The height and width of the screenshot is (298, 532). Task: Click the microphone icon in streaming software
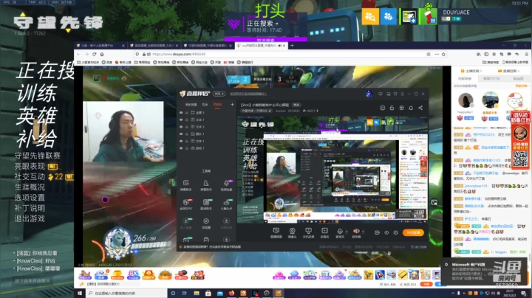pyautogui.click(x=340, y=232)
